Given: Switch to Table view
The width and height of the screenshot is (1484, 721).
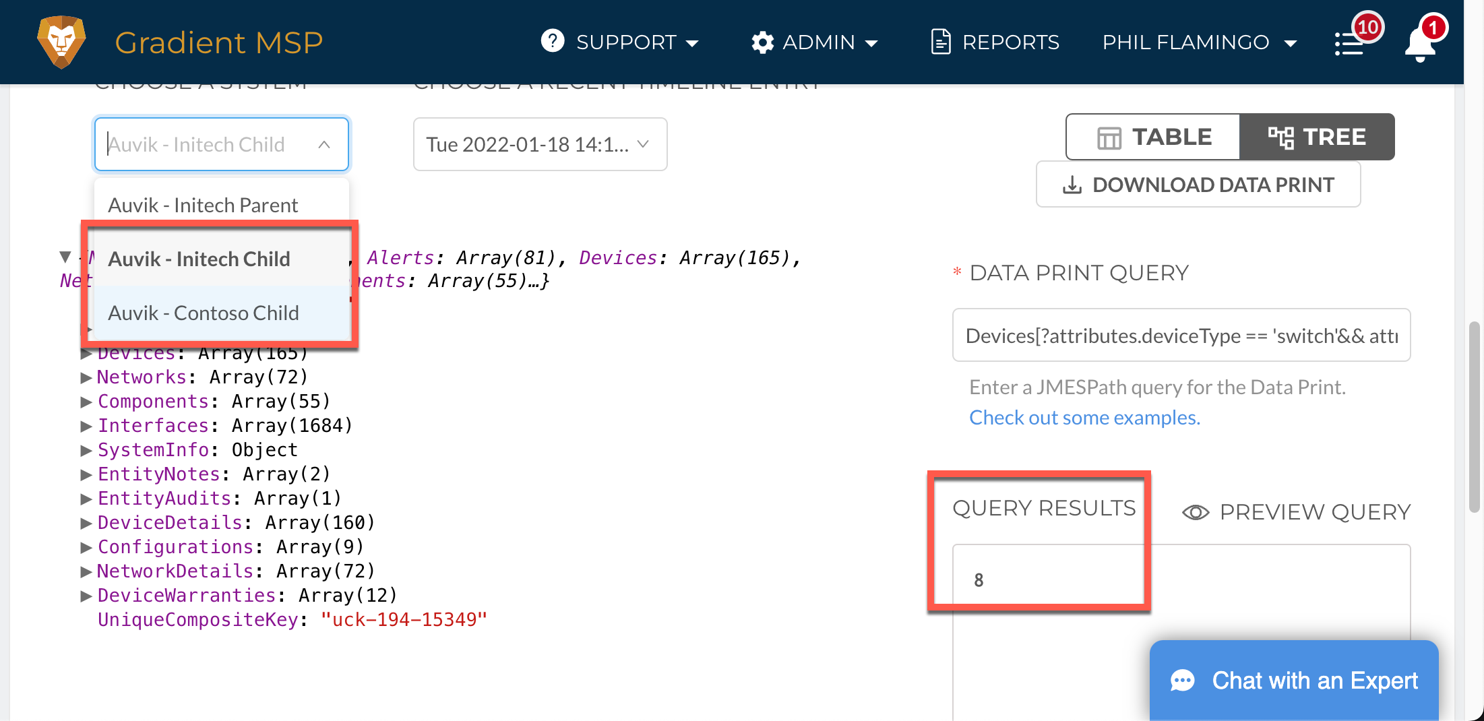Looking at the screenshot, I should pos(1153,137).
